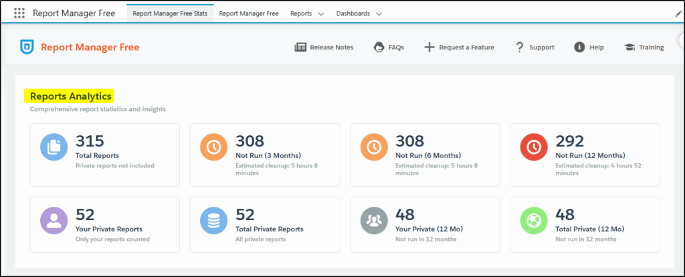Viewport: 685px width, 277px height.
Task: Click the FAQs face icon
Action: (x=379, y=48)
